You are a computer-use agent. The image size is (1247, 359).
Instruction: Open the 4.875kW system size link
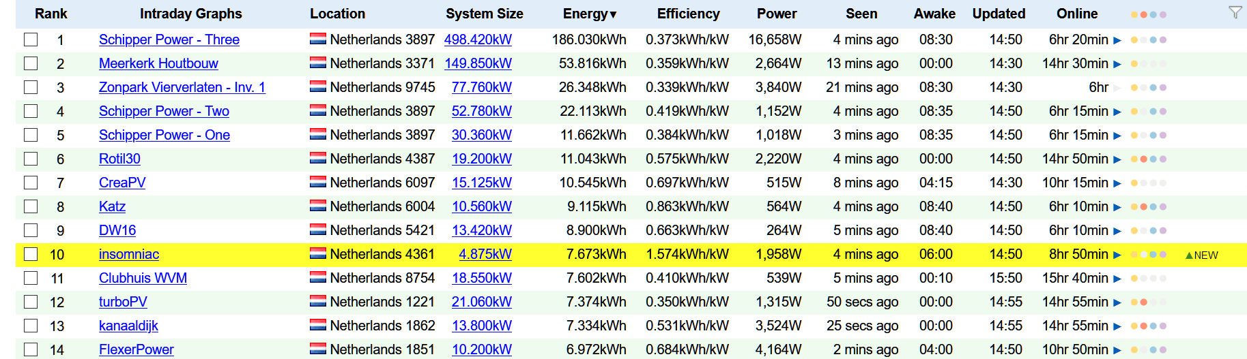(485, 254)
